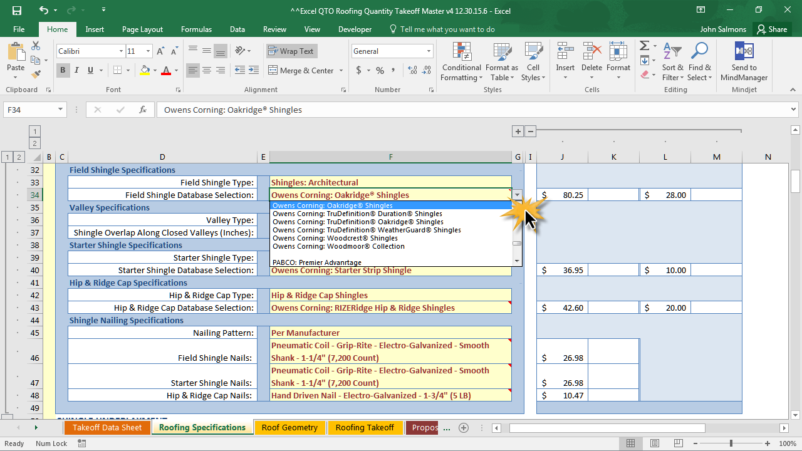This screenshot has width=802, height=451.
Task: Open Cell Styles
Action: coord(533,61)
